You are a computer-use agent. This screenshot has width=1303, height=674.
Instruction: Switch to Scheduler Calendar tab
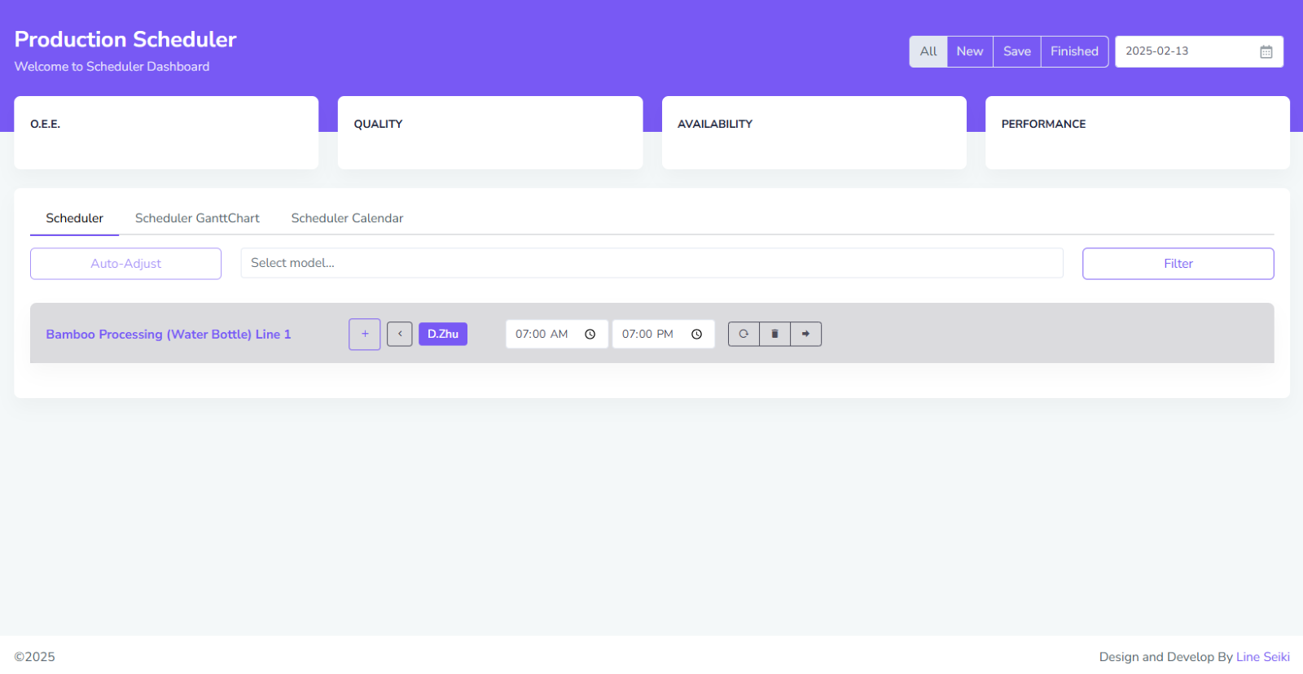(347, 218)
